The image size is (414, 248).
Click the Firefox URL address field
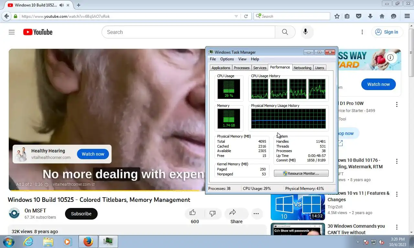[127, 16]
